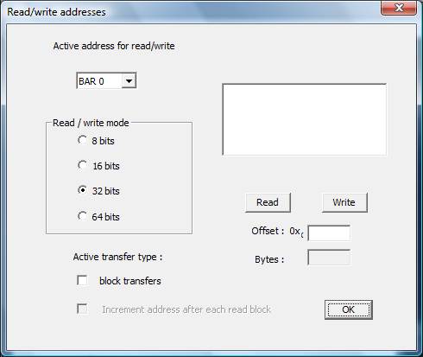Click the 'Read / write mode' group title

[x=91, y=123]
